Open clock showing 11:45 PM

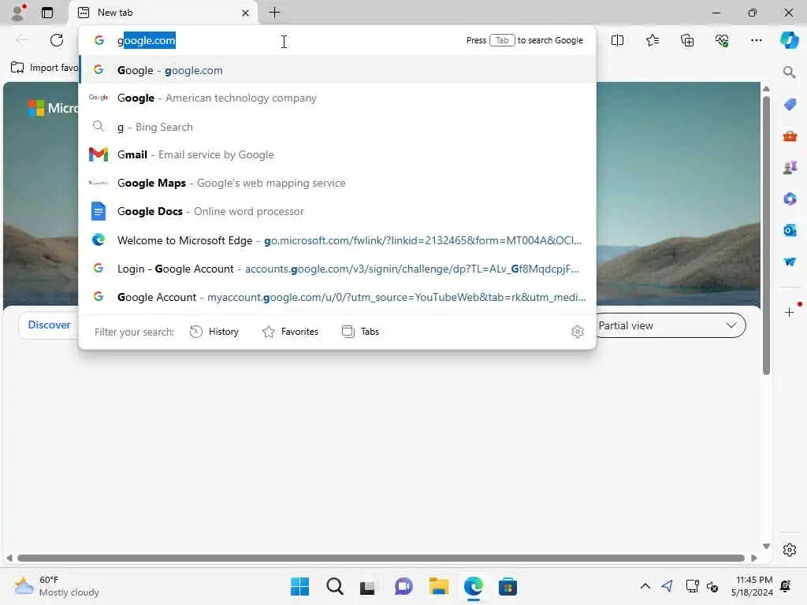[752, 586]
